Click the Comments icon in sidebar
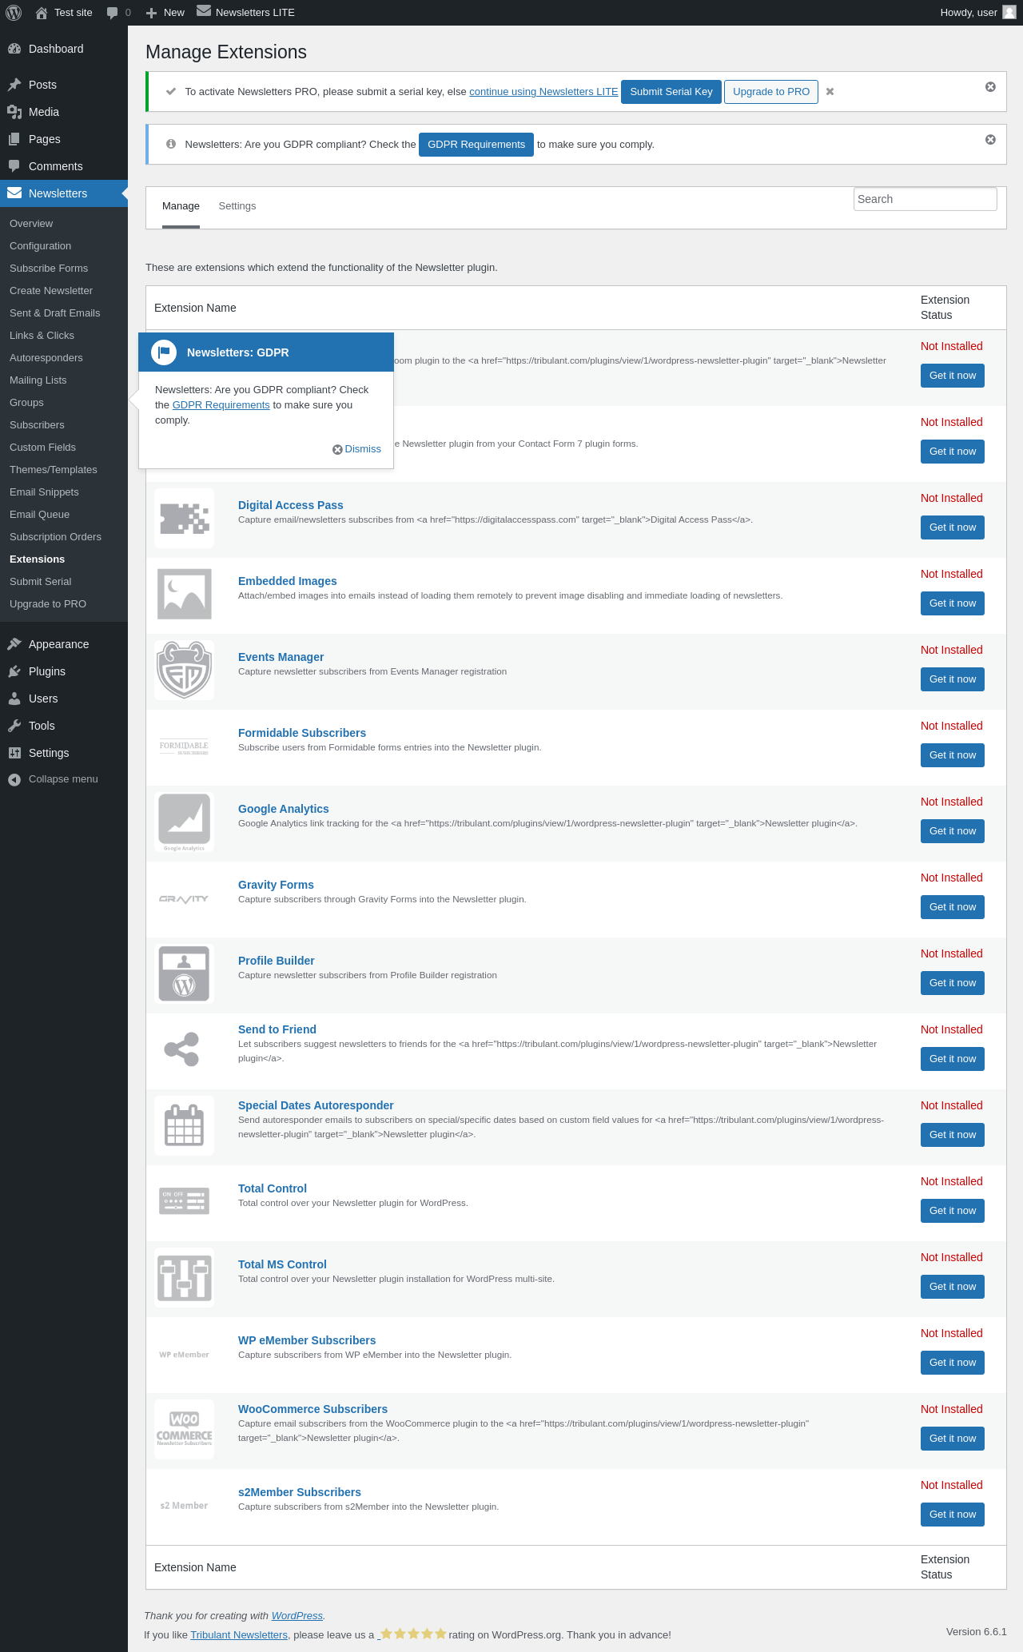 [x=14, y=166]
